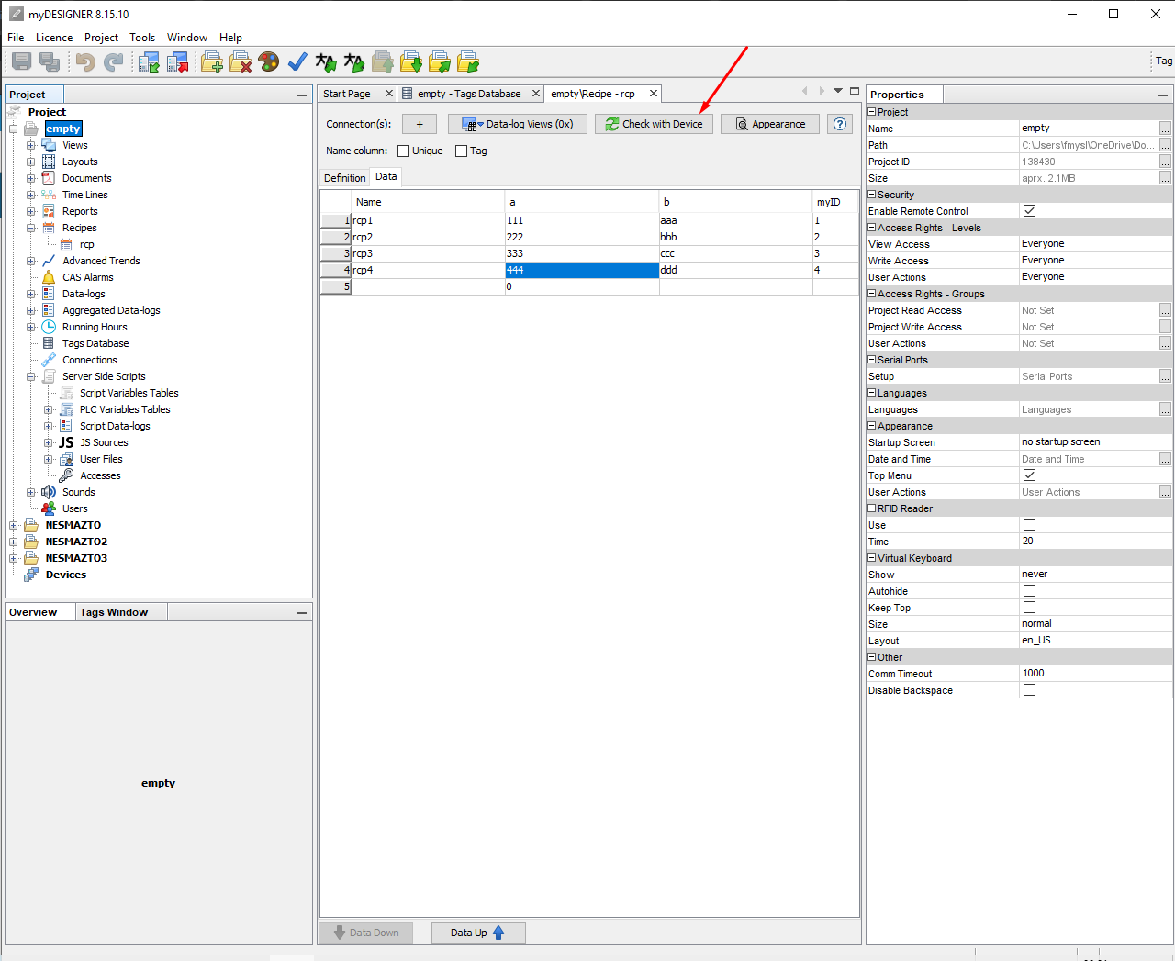Click the blue checkmark validate icon
This screenshot has height=961, width=1175.
coord(297,61)
